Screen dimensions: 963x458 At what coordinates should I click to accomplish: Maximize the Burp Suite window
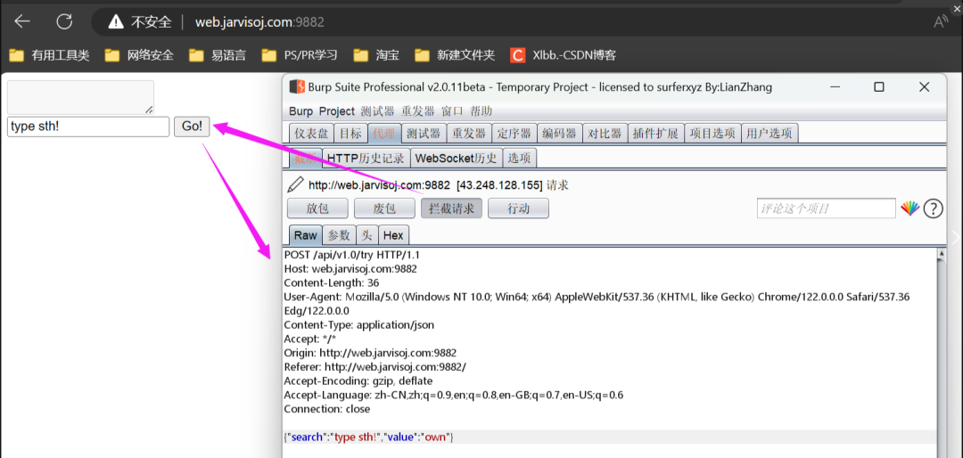(879, 87)
